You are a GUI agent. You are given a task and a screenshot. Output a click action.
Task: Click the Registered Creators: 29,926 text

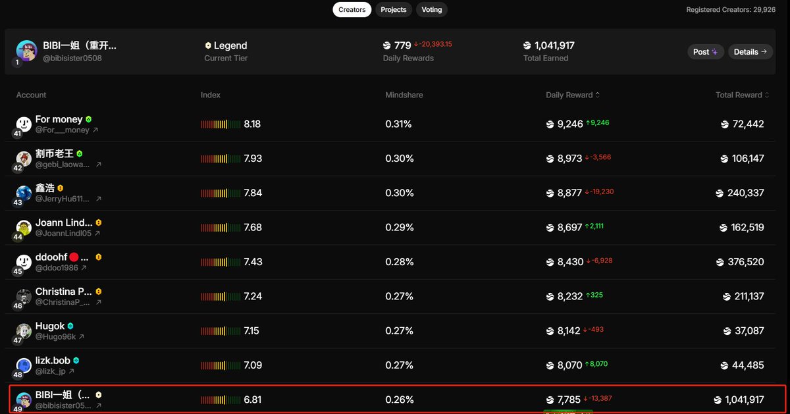tap(731, 10)
